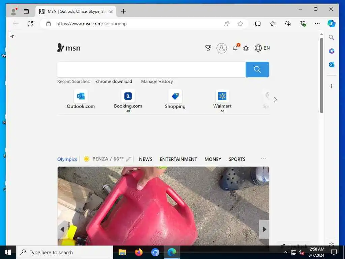Switch to ENTERTAINMENT tab

(179, 159)
